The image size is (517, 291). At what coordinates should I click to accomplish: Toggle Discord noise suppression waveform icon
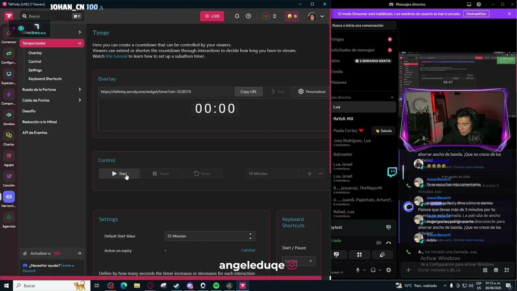click(x=379, y=243)
